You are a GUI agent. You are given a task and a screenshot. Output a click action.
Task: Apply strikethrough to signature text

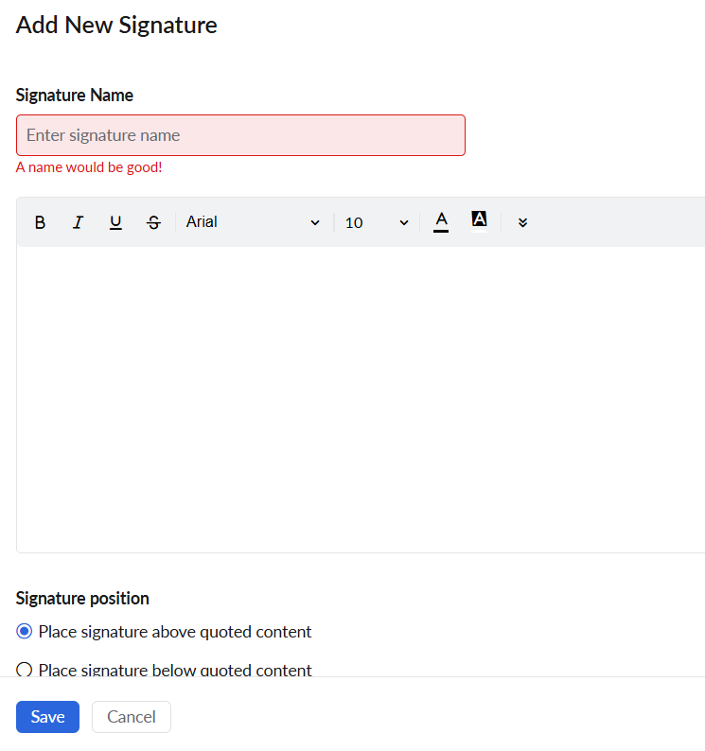coord(153,222)
